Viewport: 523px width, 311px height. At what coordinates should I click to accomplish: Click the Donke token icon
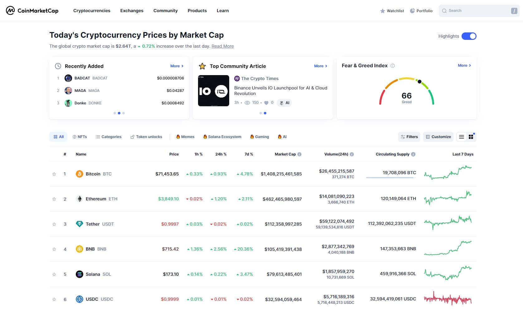click(x=68, y=103)
